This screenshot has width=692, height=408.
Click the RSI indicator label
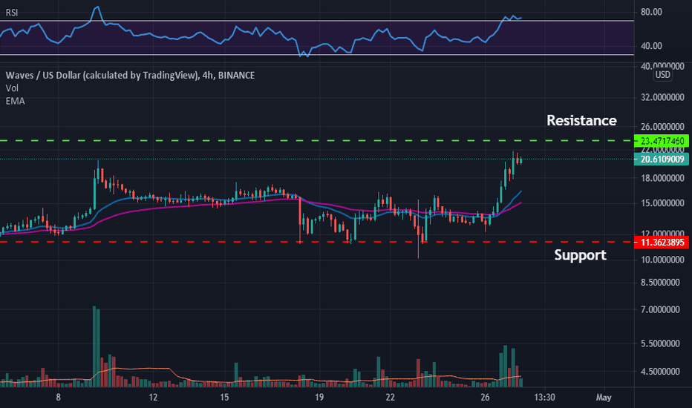click(x=12, y=13)
